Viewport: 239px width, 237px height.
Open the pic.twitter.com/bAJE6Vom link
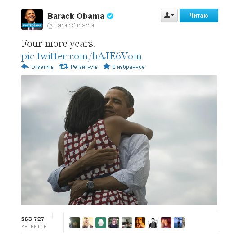pyautogui.click(x=81, y=56)
